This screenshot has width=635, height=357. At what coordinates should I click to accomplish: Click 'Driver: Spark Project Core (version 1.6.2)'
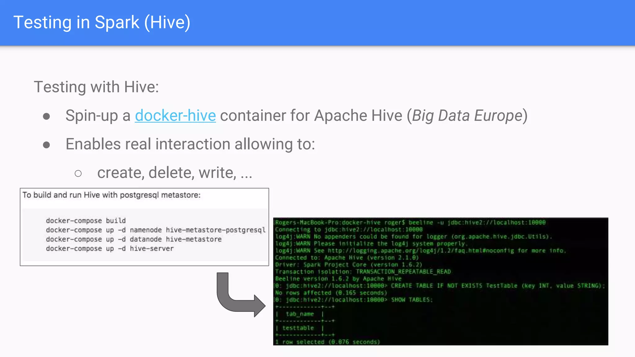tap(349, 265)
